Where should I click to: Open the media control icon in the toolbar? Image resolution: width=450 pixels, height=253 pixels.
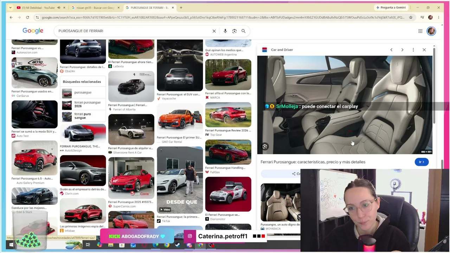(422, 17)
